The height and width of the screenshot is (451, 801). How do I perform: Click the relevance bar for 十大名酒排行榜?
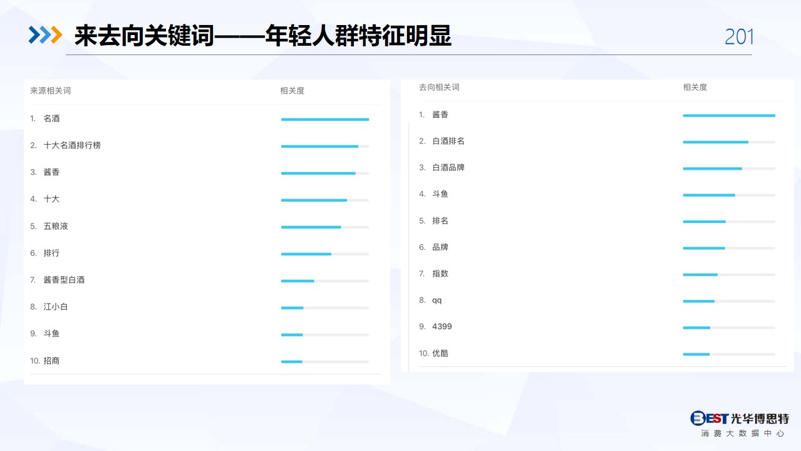point(325,146)
